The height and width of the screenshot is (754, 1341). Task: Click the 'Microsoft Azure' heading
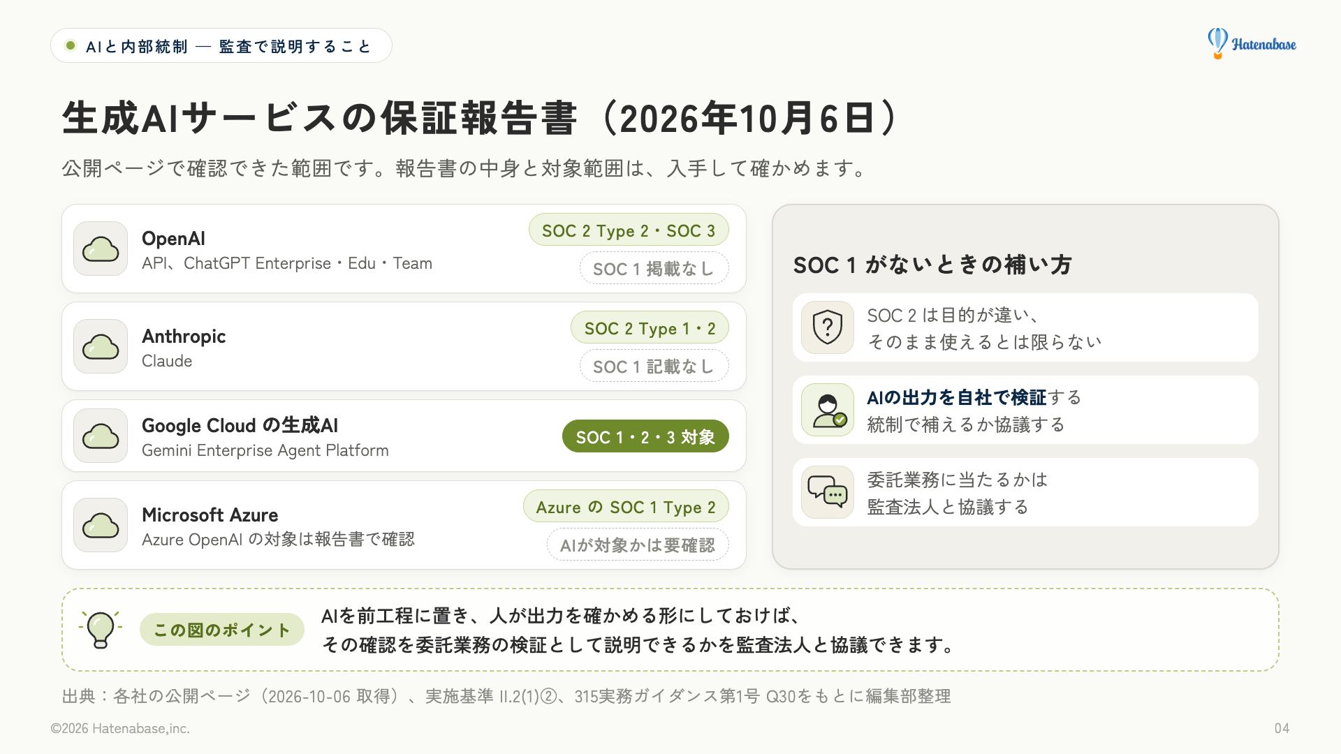tap(210, 515)
